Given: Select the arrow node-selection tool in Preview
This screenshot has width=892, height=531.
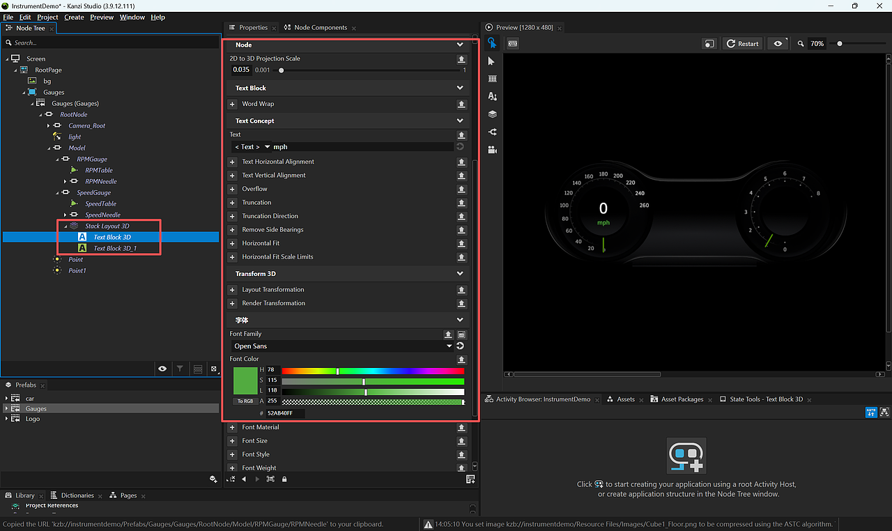Looking at the screenshot, I should (492, 61).
